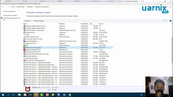Viewport: 173px width, 97px height.
Task: Go to the Control Panel breadcrumb
Action: pos(21,7)
